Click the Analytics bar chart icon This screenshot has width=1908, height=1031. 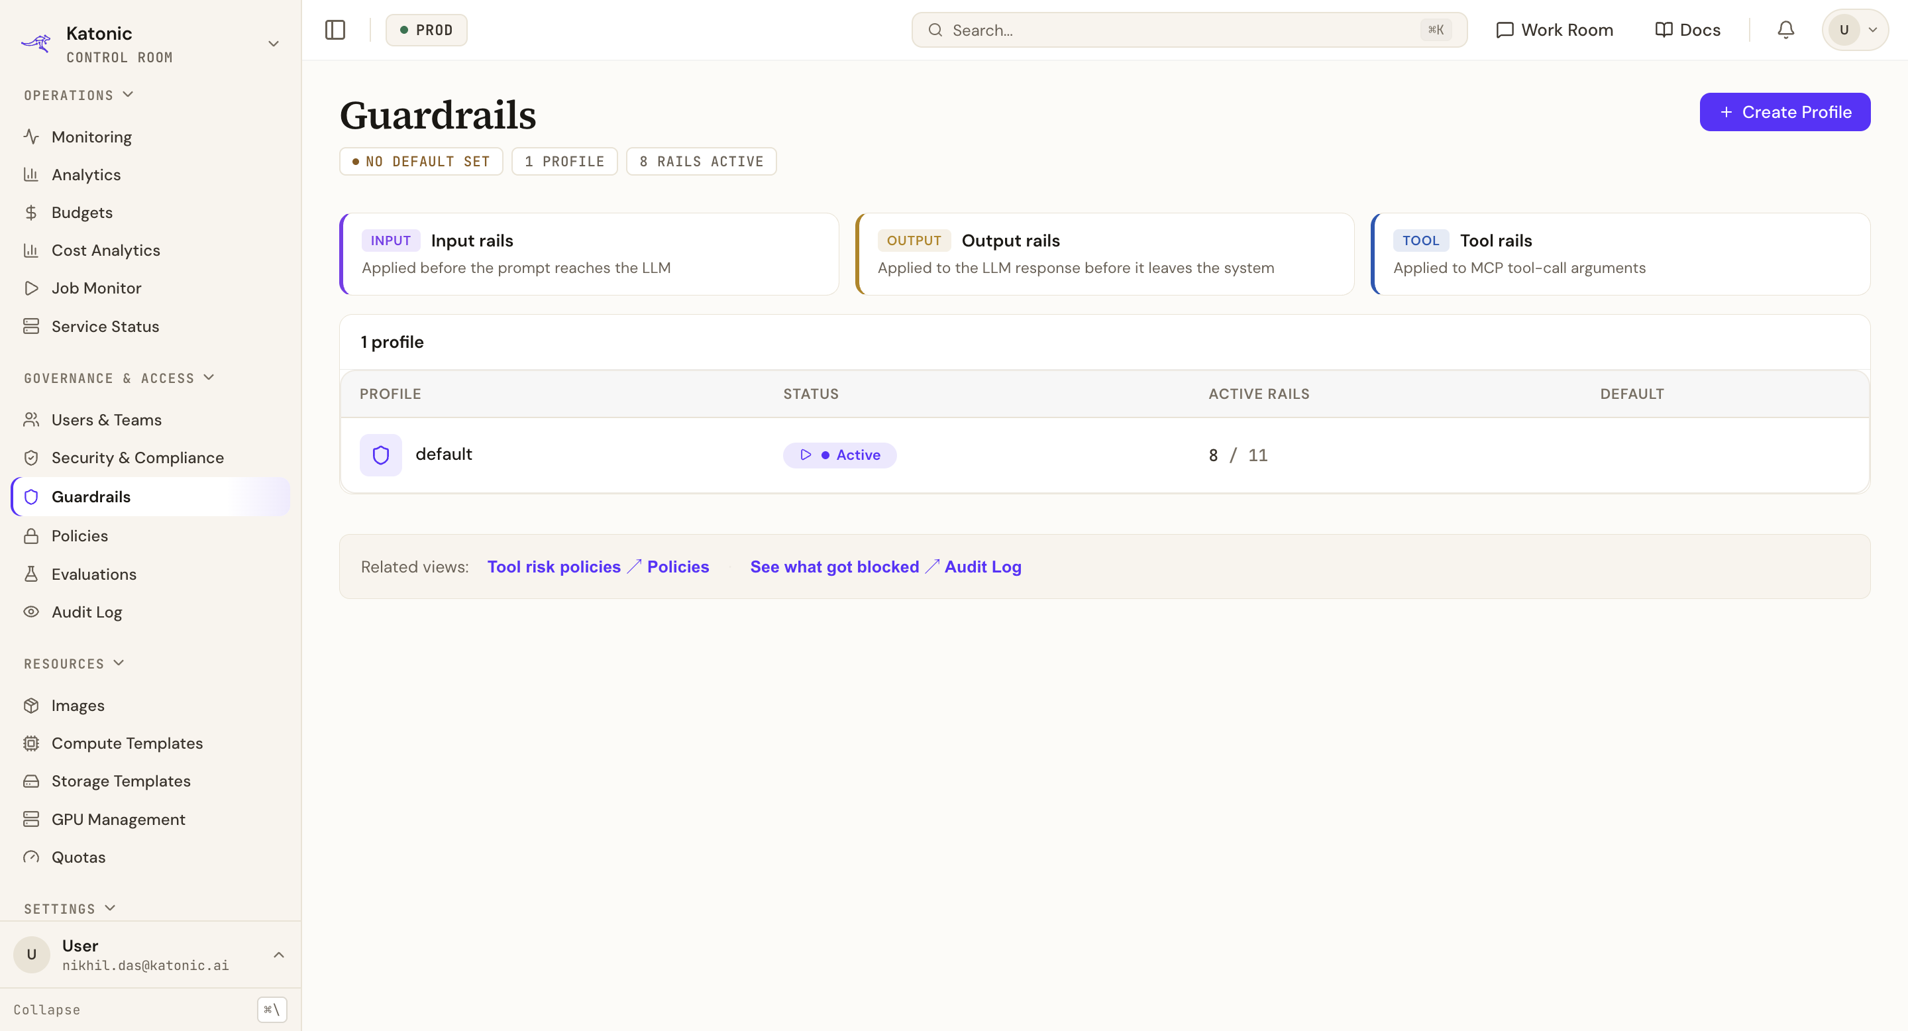click(31, 174)
